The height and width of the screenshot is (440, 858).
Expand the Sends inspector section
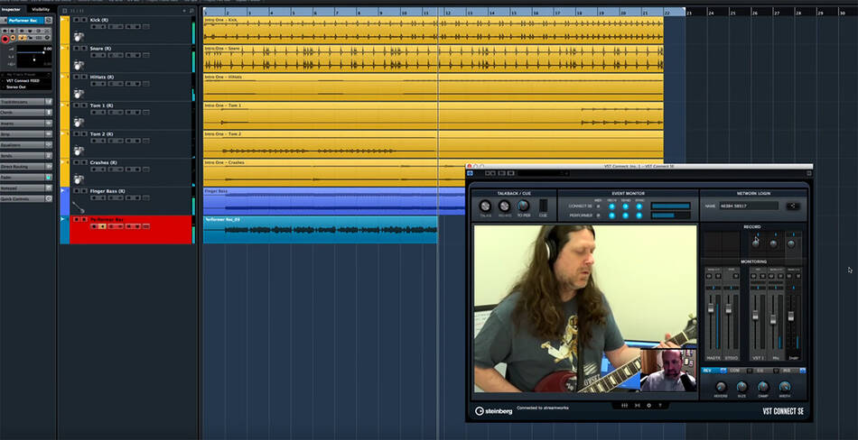coord(25,156)
